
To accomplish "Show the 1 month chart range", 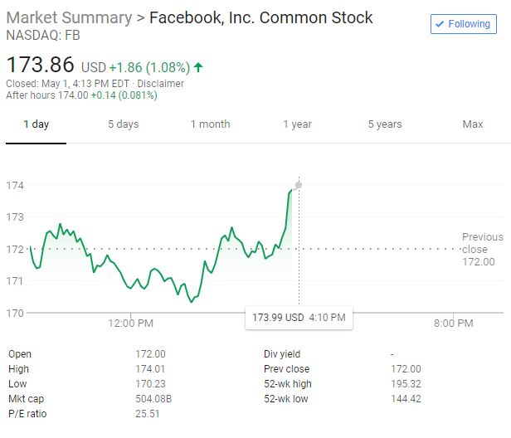I will pyautogui.click(x=210, y=124).
